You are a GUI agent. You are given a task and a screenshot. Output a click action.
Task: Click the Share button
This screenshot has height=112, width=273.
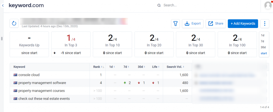tap(216, 23)
